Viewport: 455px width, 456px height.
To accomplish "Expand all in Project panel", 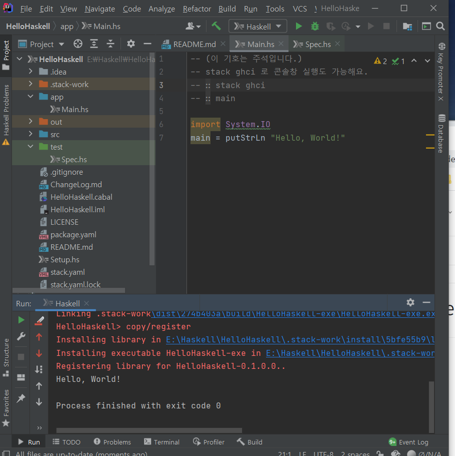I will [94, 44].
